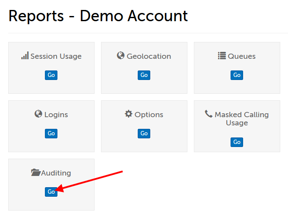288x214 pixels.
Task: Click the Session Usage title text
Action: [56, 56]
